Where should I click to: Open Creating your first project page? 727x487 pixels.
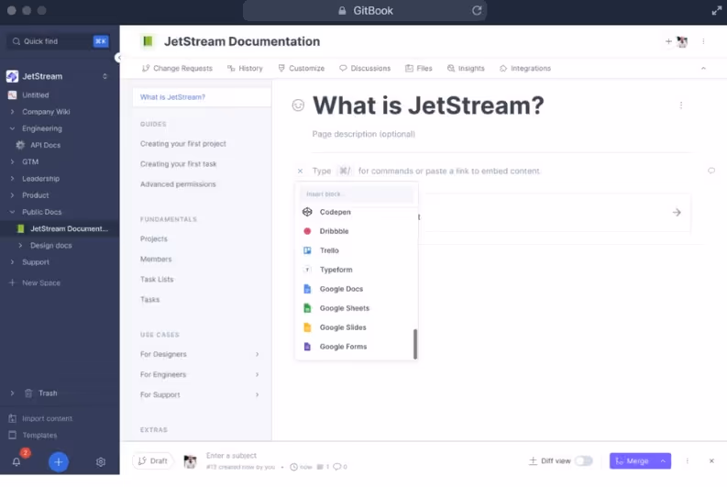click(183, 144)
